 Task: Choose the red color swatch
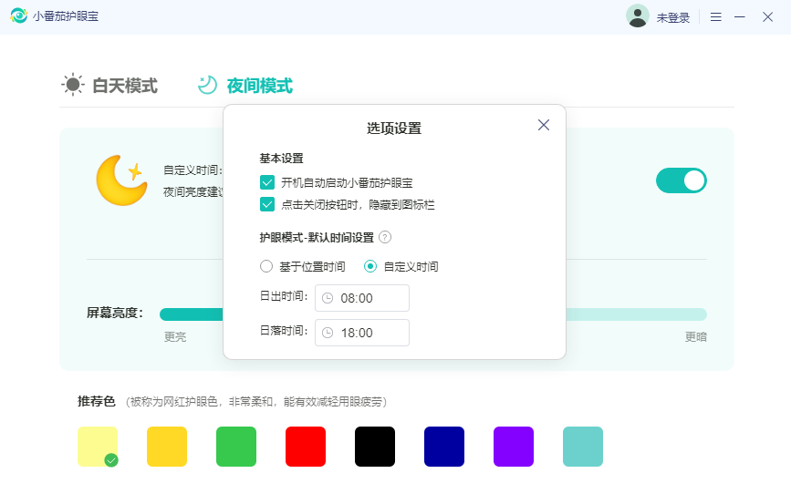click(306, 447)
